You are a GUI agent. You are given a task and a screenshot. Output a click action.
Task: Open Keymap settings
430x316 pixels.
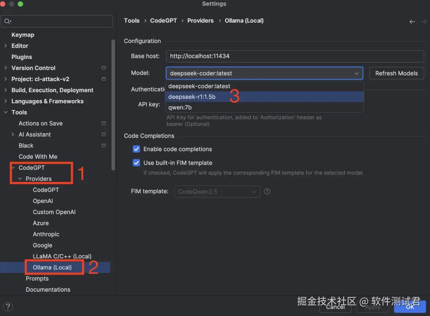[23, 35]
